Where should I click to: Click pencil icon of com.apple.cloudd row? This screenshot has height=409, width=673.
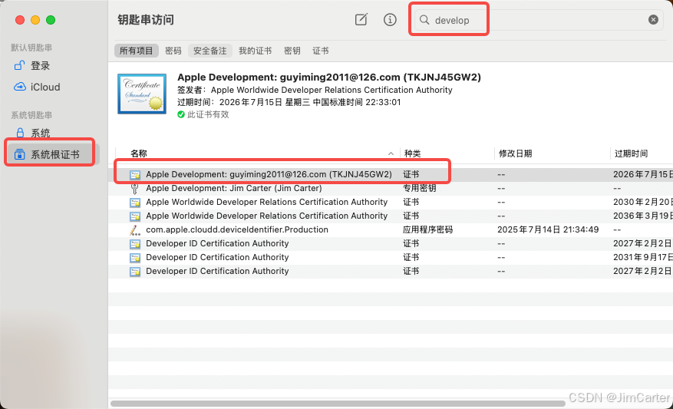tap(135, 230)
